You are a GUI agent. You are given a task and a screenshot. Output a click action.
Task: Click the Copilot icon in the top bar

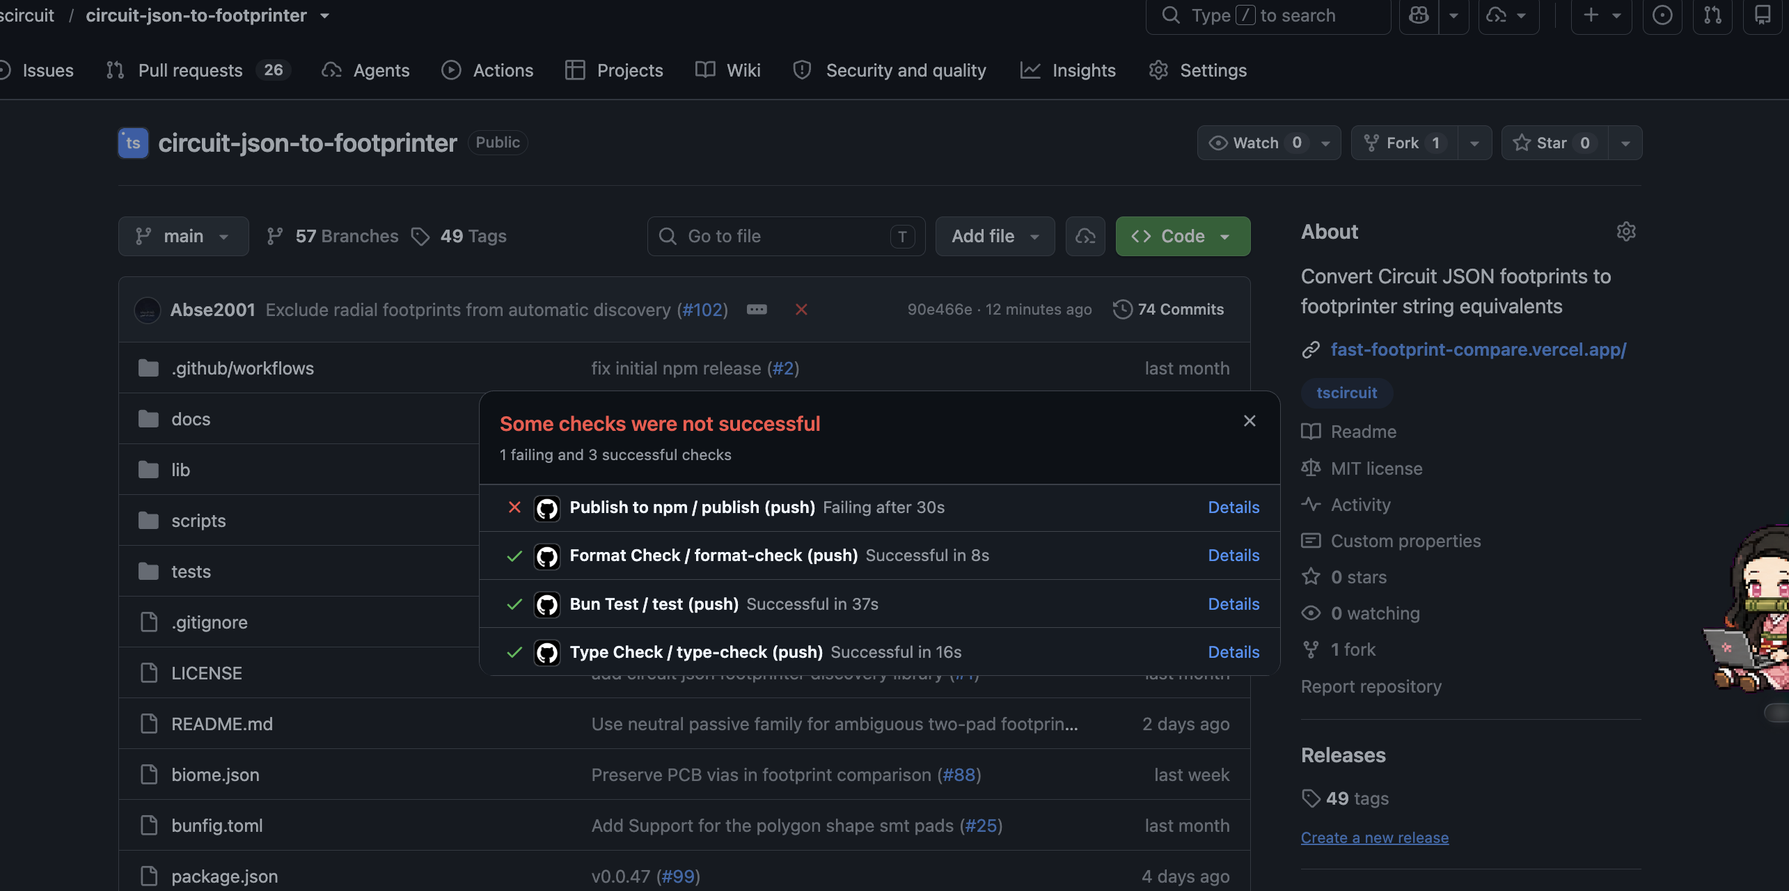point(1418,15)
